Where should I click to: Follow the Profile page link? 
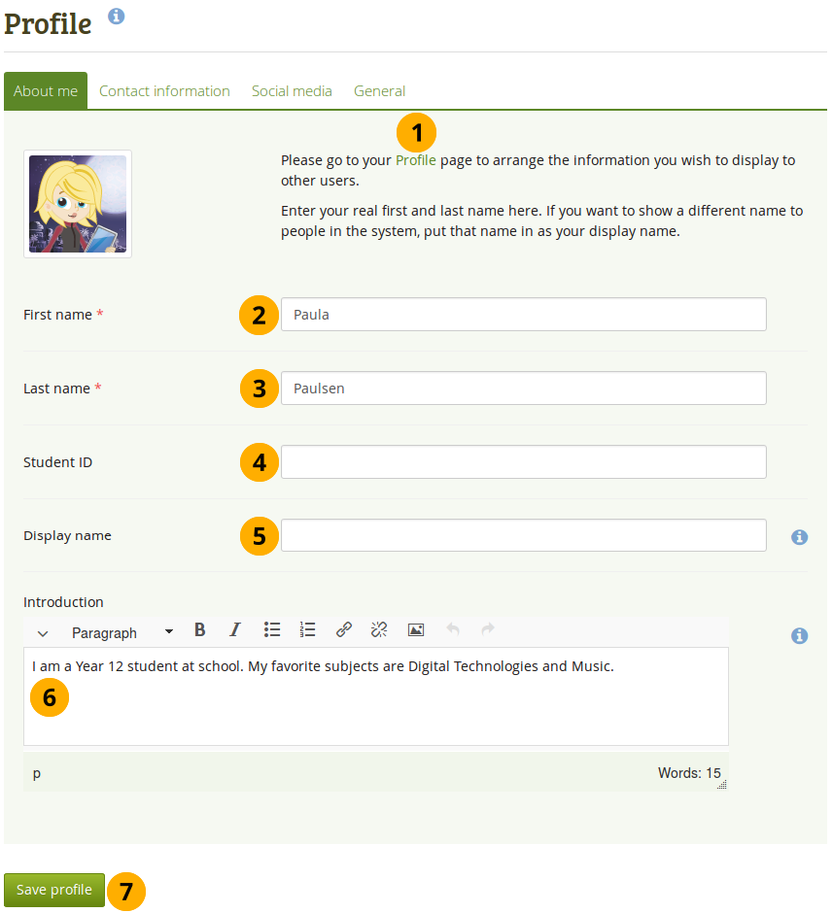click(x=415, y=161)
